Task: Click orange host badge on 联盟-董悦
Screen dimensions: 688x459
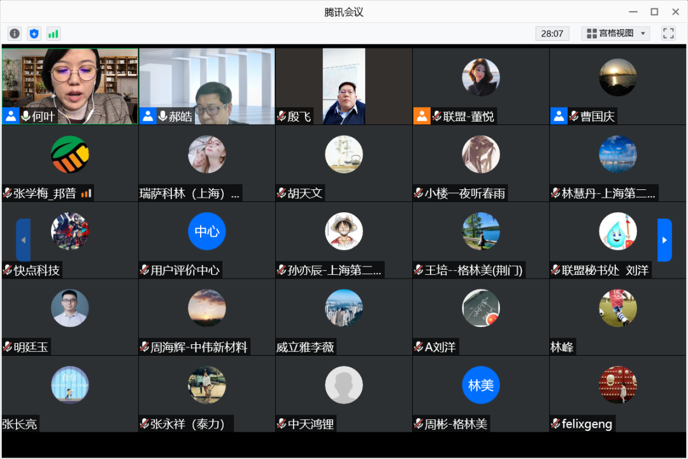Action: (x=422, y=117)
